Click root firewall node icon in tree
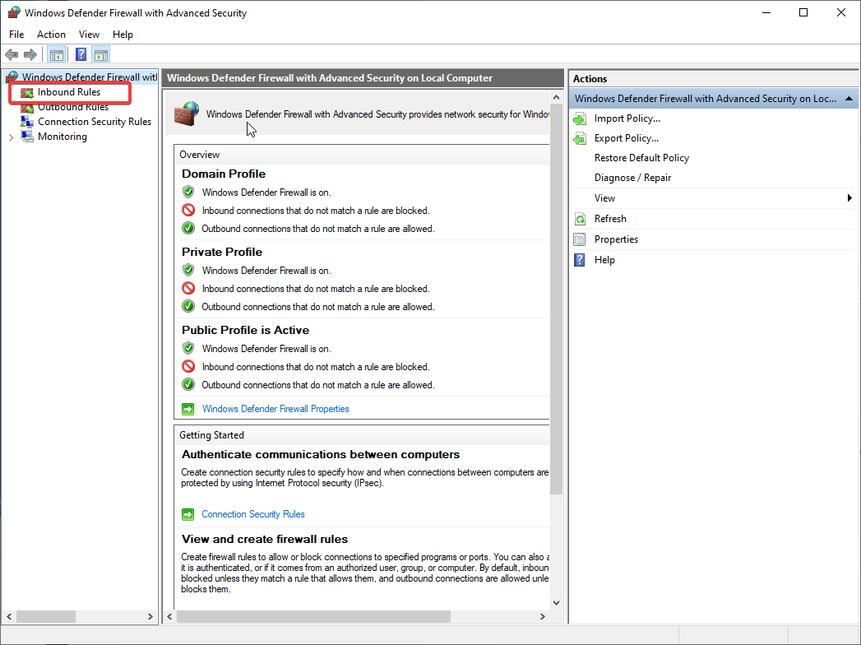 12,77
